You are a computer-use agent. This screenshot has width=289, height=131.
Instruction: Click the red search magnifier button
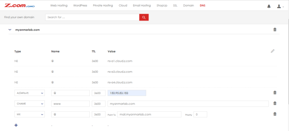pyautogui.click(x=144, y=17)
